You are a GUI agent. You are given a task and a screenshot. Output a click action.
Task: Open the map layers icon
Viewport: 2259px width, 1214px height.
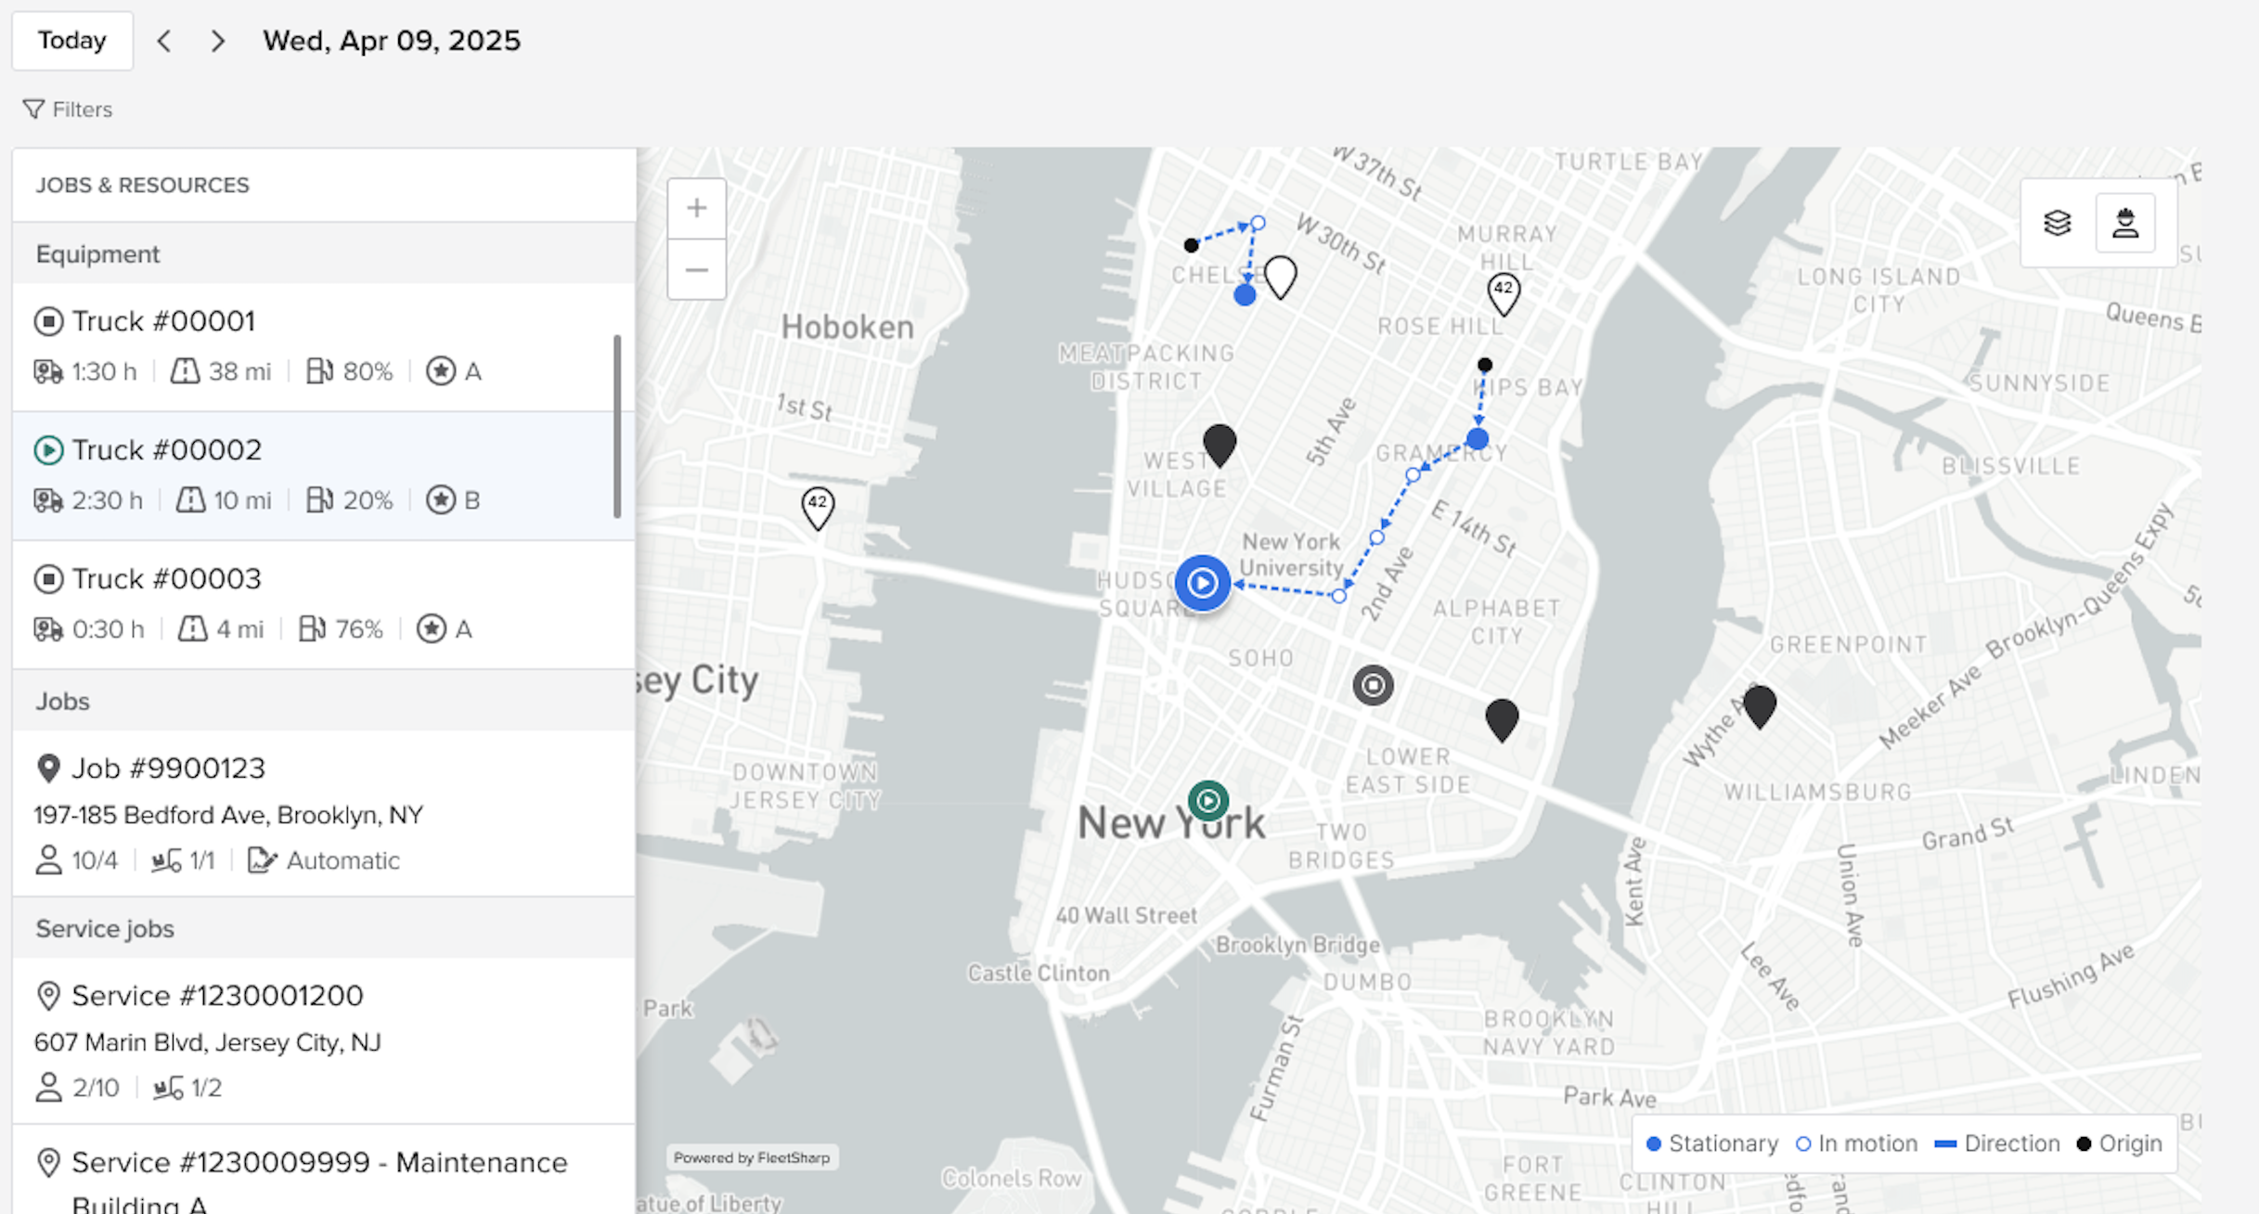click(x=2057, y=223)
